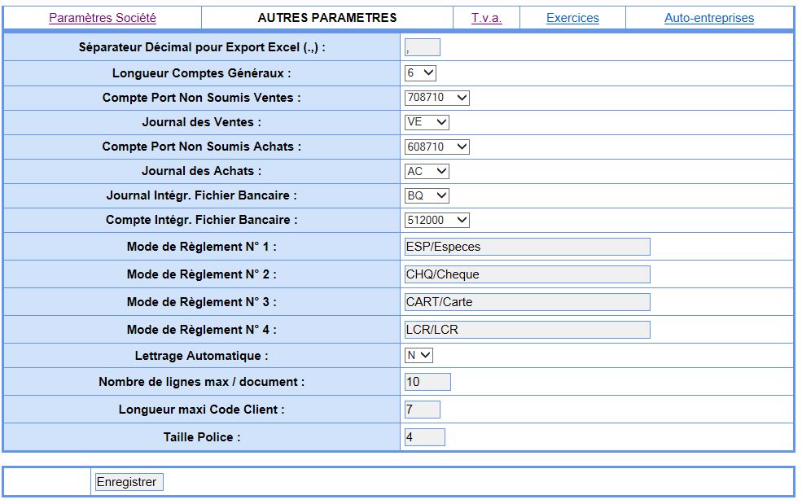Expand Longueur Comptes Généraux dropdown
Screen dimensions: 802x504
coord(420,73)
